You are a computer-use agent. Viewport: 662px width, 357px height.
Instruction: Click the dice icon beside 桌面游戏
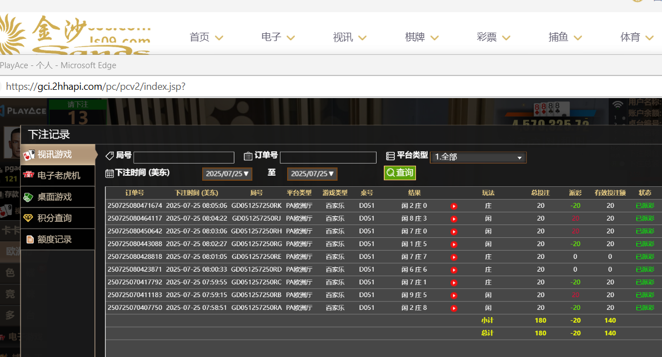[29, 197]
